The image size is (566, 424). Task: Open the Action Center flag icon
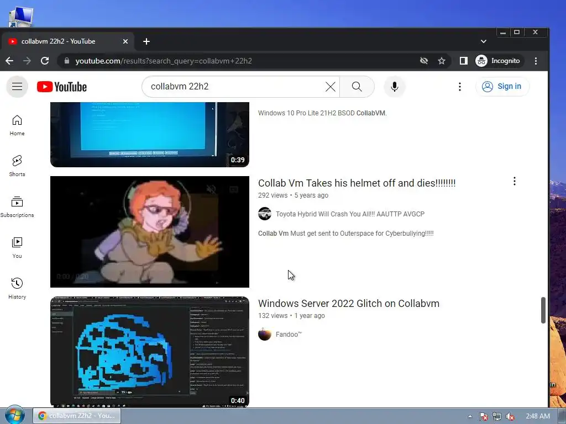pyautogui.click(x=483, y=416)
